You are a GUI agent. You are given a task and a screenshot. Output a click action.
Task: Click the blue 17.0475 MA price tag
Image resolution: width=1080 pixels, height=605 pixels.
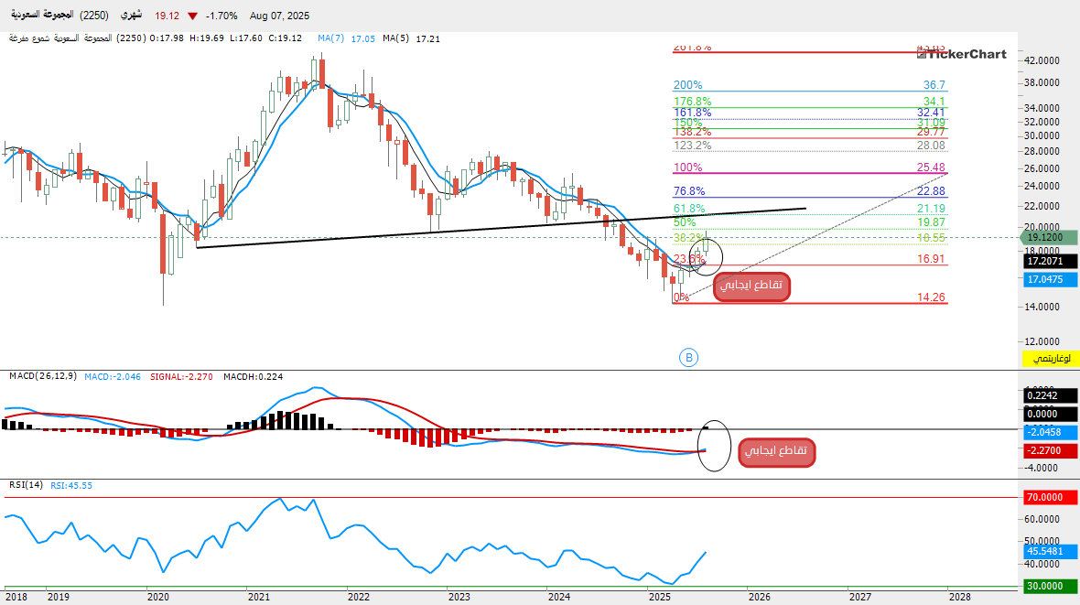tap(1048, 279)
